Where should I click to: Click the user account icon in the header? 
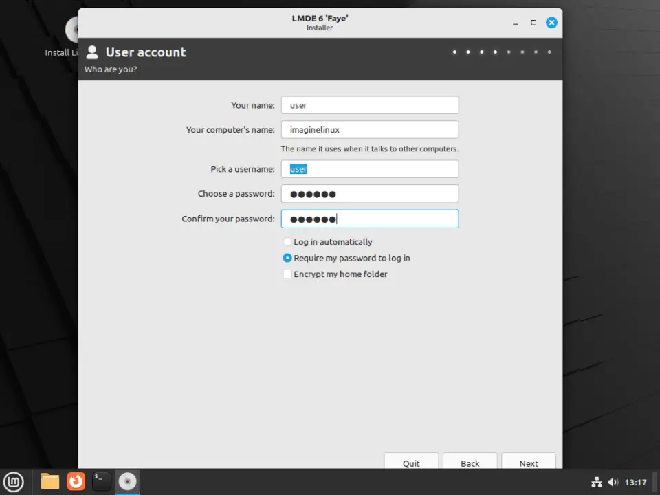coord(92,52)
